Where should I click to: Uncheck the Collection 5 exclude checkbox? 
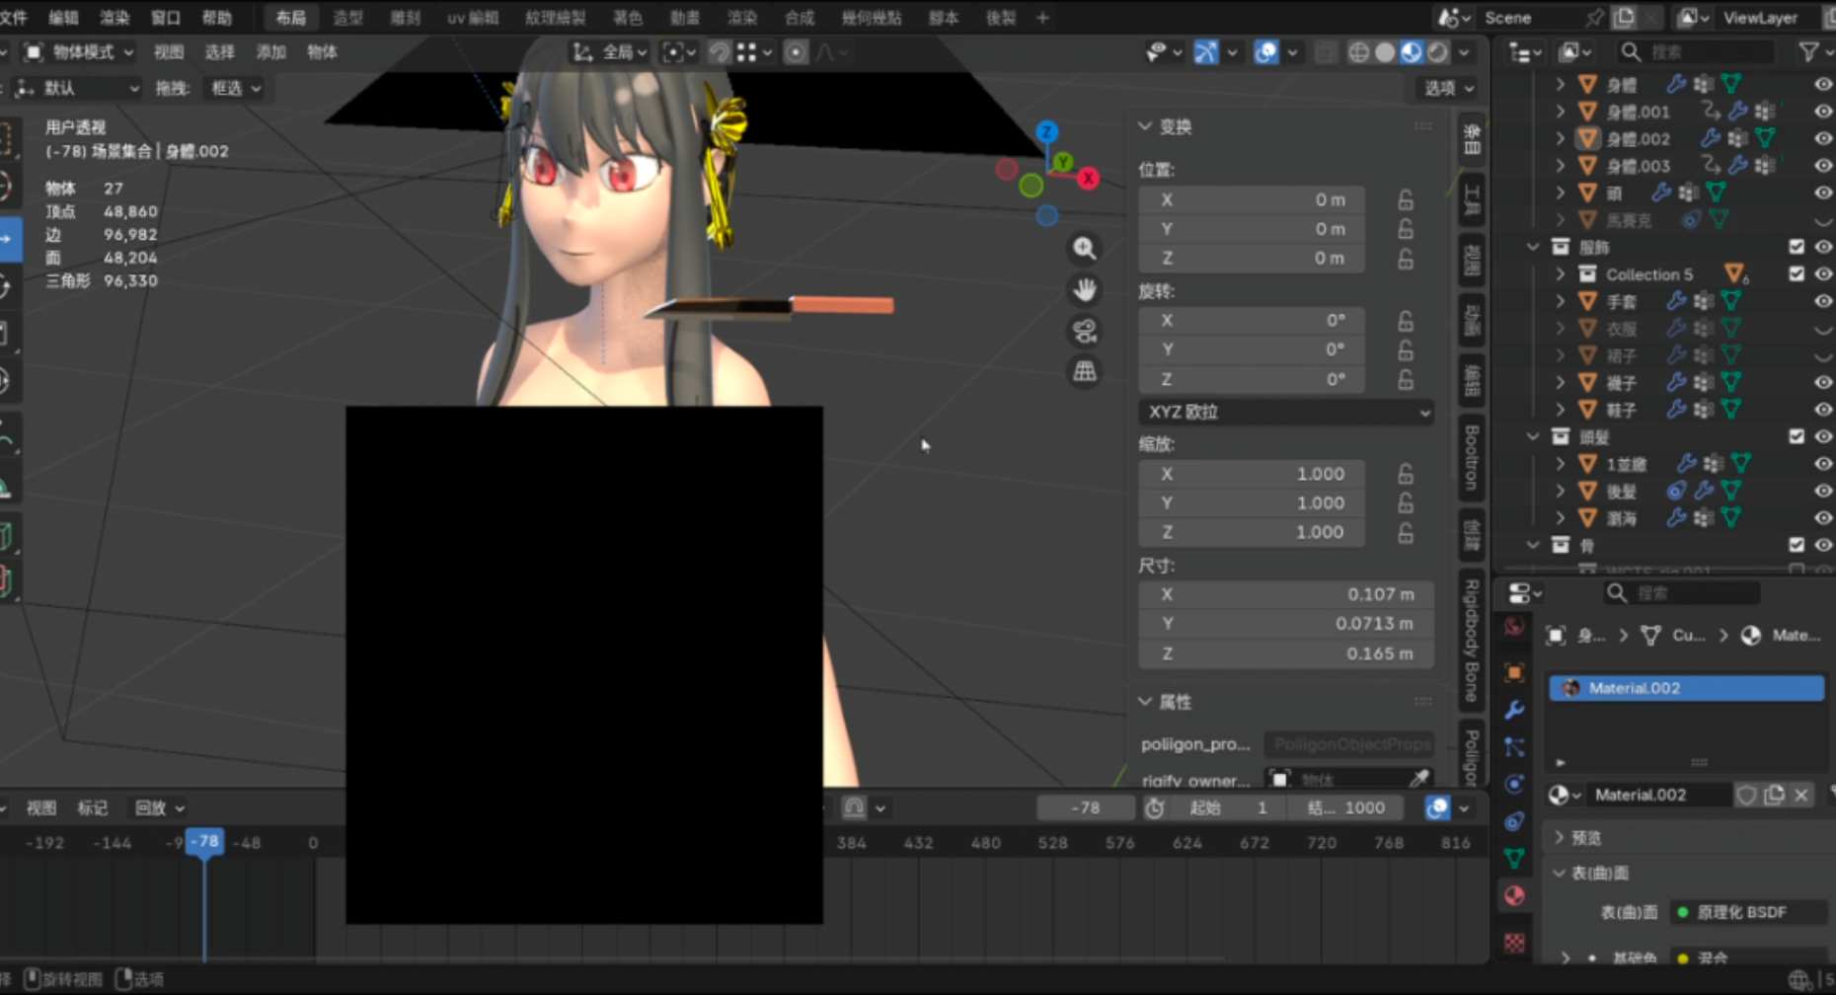click(x=1797, y=273)
